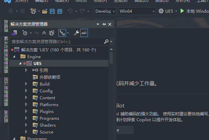Click the redo arrow
This screenshot has height=140, width=209.
(82, 11)
